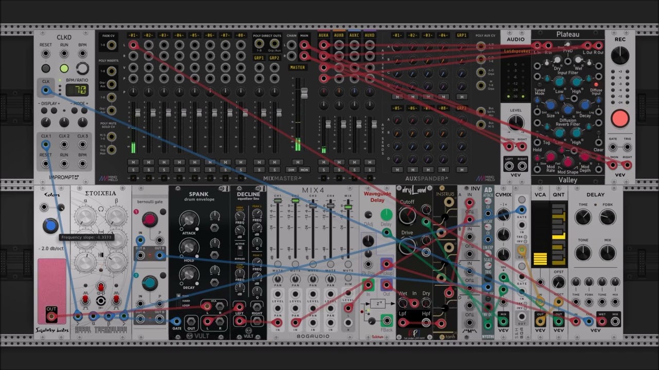Click the pink Colors spectrum display
The image size is (659, 370).
point(52,291)
